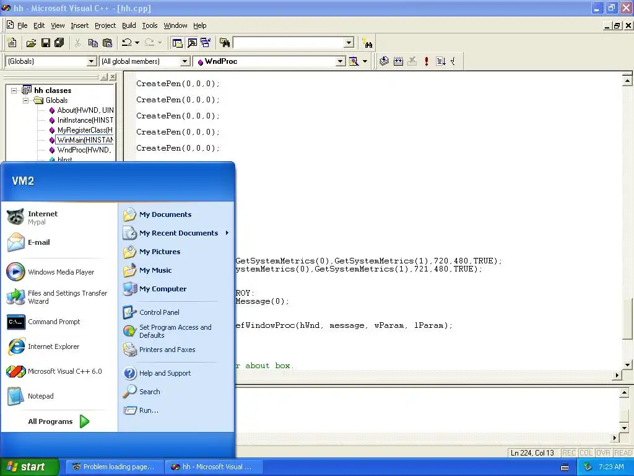Click the Redo arrow icon
This screenshot has width=634, height=476.
(x=149, y=43)
